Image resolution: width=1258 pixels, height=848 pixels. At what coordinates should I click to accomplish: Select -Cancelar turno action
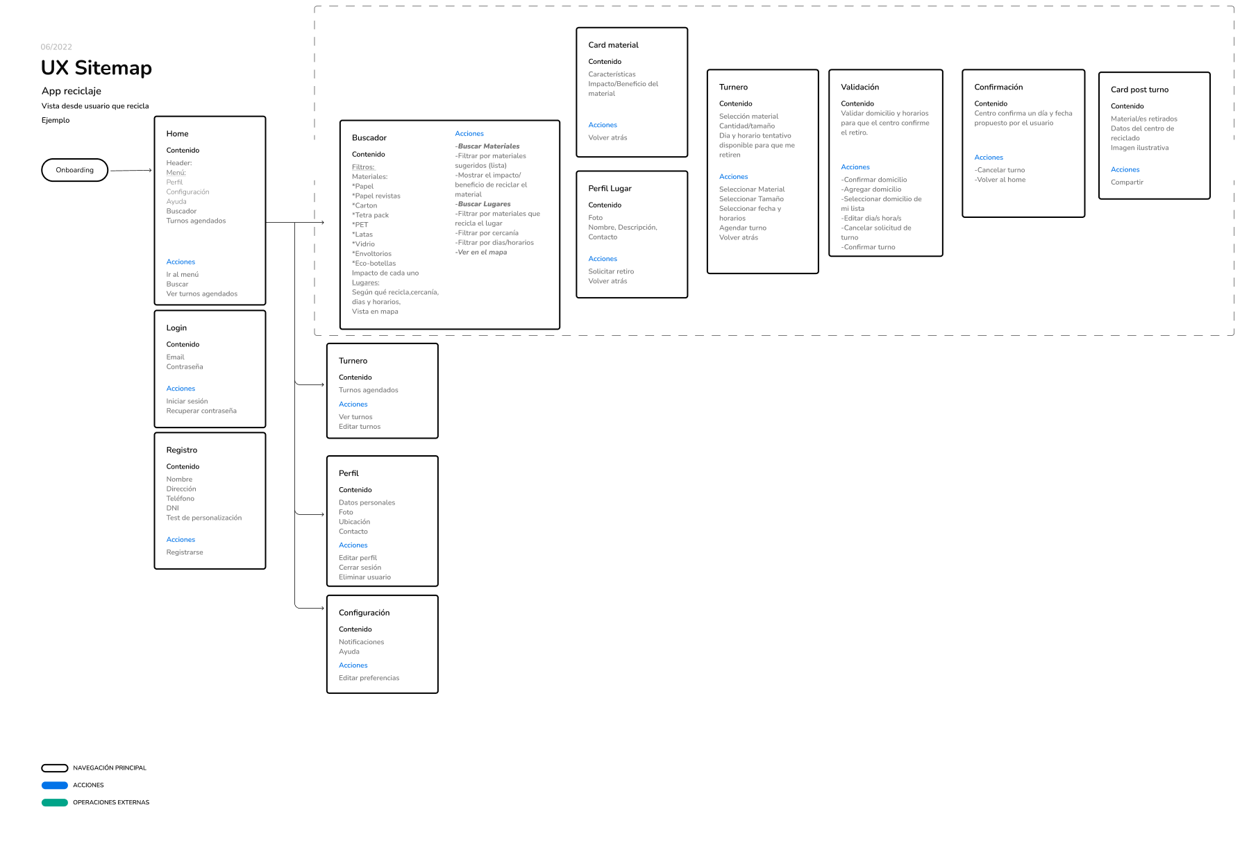click(x=1000, y=171)
